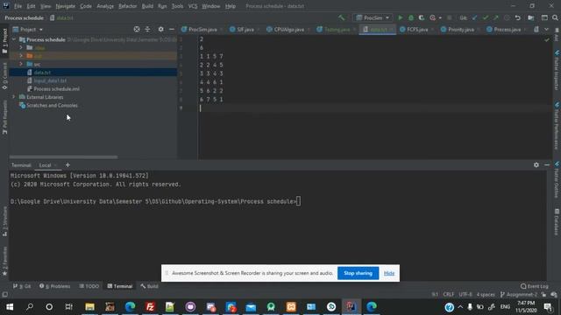Open the ProcSim run configuration dropdown
561x315 pixels.
(373, 17)
